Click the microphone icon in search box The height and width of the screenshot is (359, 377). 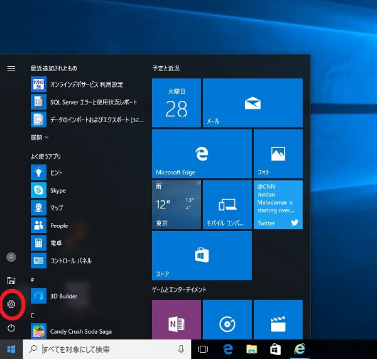(x=181, y=349)
